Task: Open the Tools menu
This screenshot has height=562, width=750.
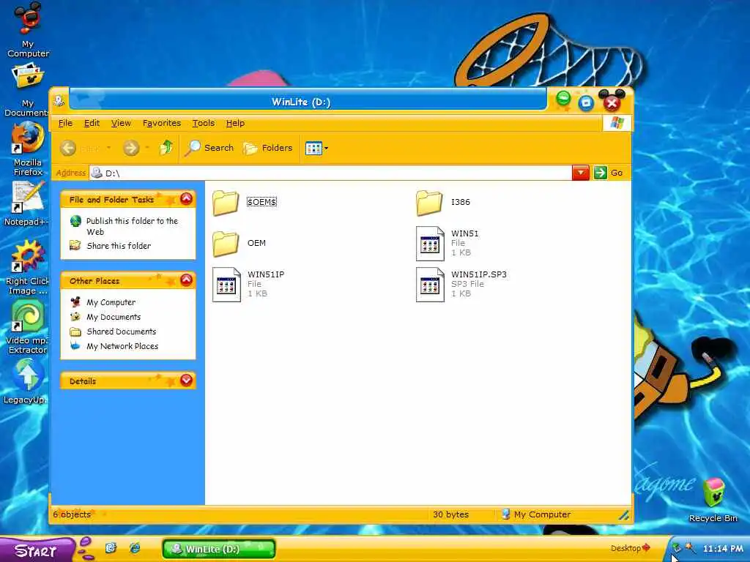Action: (204, 123)
